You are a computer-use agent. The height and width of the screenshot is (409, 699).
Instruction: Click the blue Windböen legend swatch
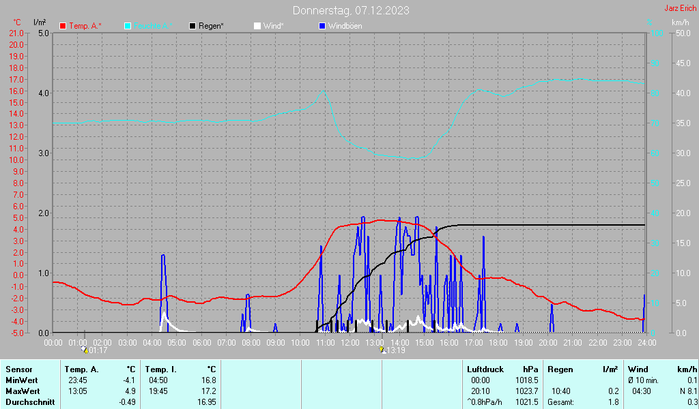[x=322, y=27]
